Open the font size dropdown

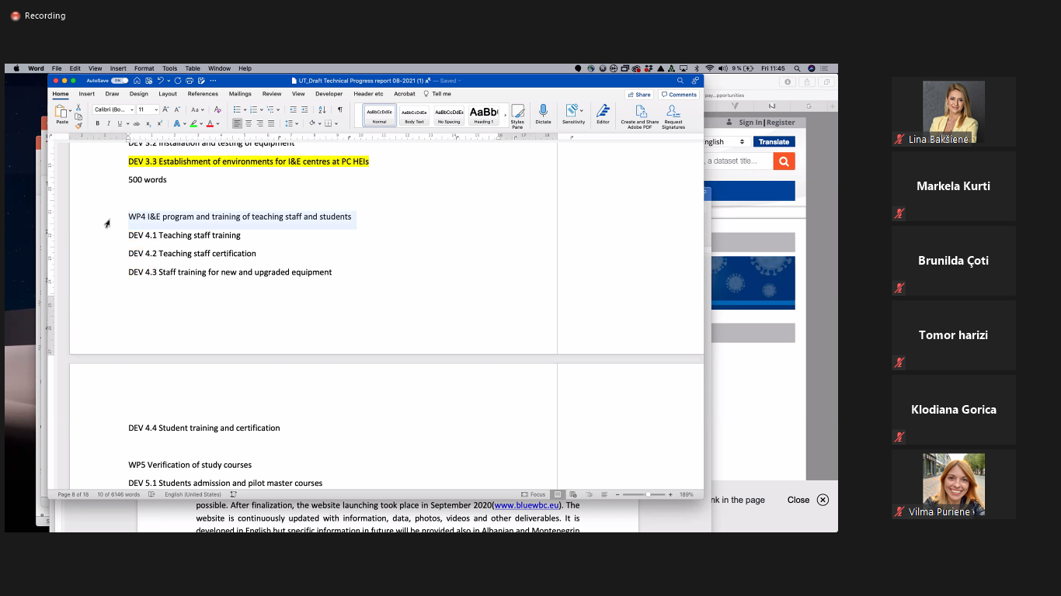pyautogui.click(x=156, y=109)
